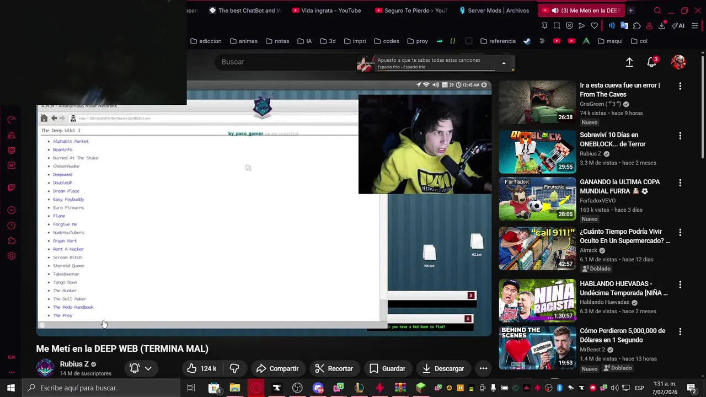Dislike the video with thumbs-down

[234, 368]
